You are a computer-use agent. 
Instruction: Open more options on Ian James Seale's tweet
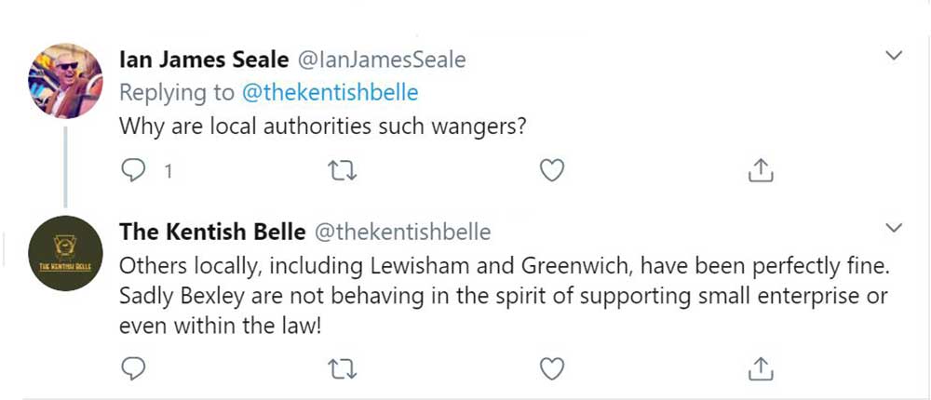click(893, 58)
